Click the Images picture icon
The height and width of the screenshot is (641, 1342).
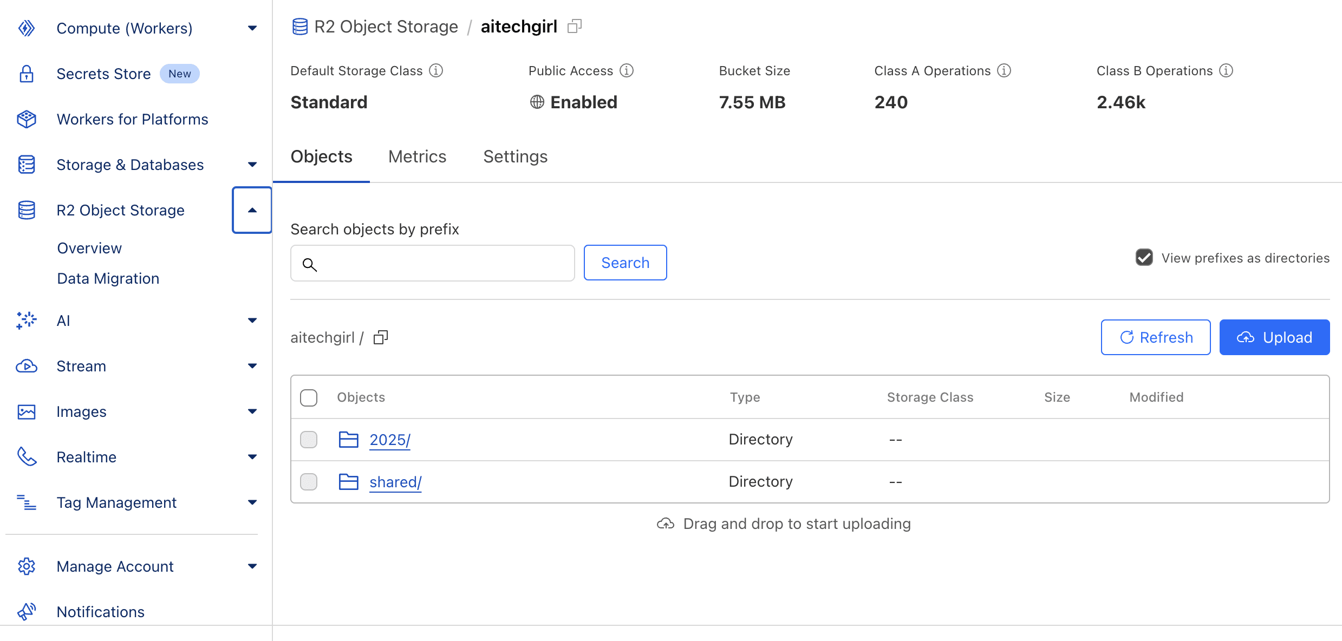pos(26,412)
